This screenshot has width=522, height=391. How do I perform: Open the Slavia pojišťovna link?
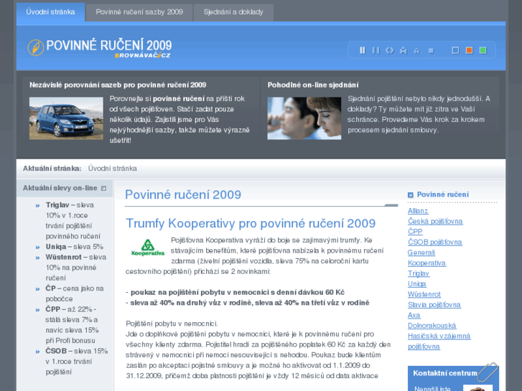pos(434,304)
